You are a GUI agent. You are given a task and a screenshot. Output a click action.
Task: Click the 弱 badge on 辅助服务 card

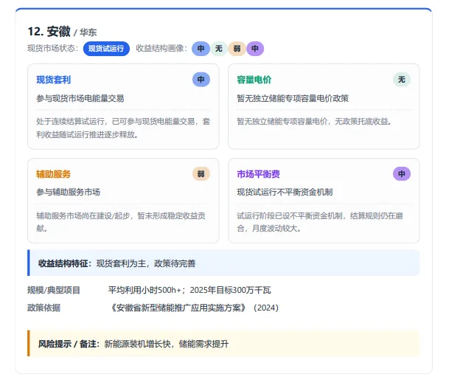pyautogui.click(x=201, y=173)
